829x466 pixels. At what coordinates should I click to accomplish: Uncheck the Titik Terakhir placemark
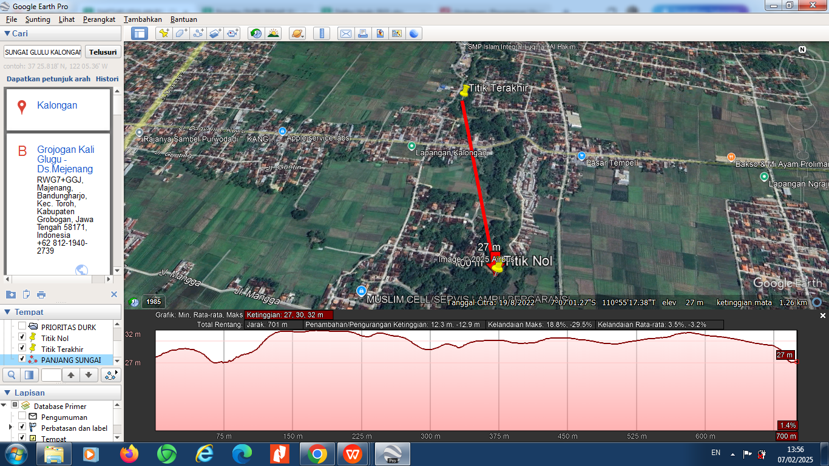22,348
